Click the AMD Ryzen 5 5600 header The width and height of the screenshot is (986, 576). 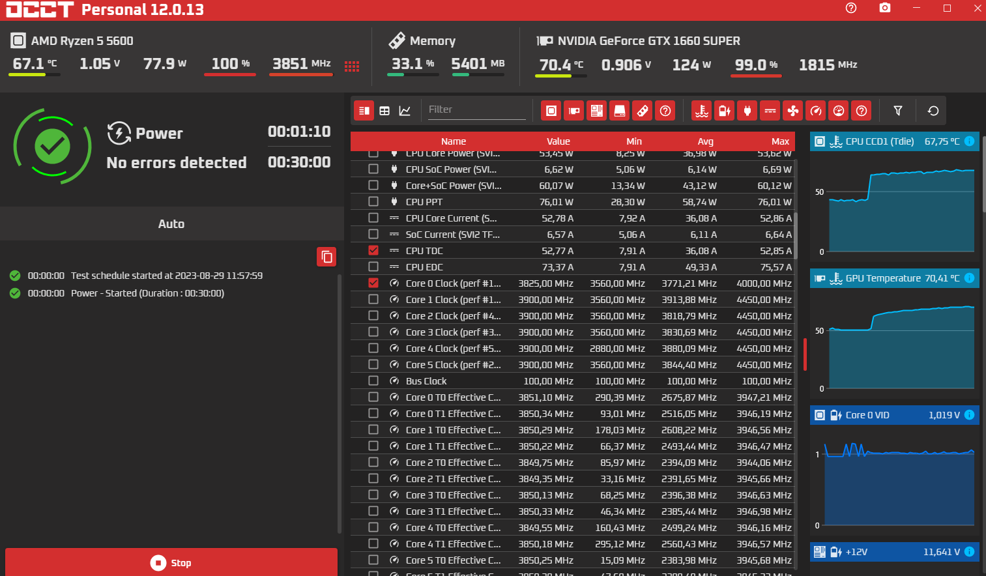[82, 41]
